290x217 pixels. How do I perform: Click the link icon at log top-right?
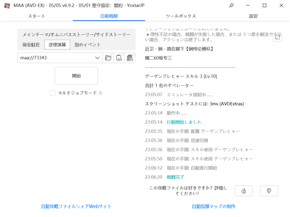pos(277,38)
